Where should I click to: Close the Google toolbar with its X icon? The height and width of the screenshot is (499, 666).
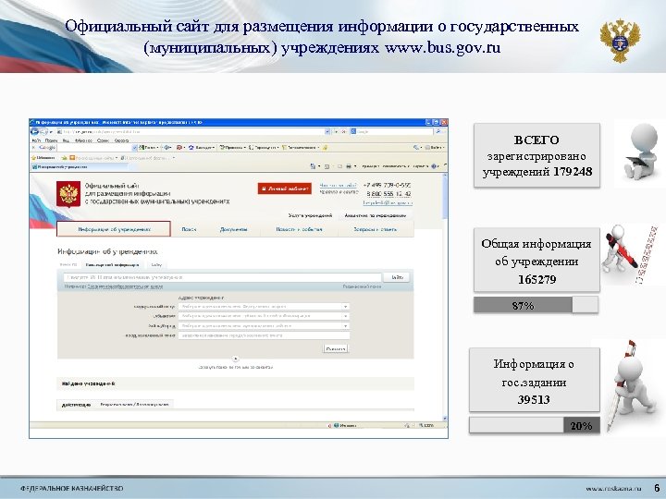pyautogui.click(x=33, y=148)
